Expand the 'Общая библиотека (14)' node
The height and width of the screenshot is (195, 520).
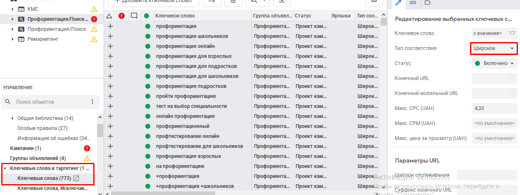[x=12, y=118]
